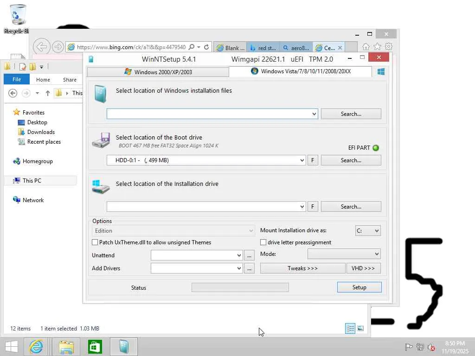Viewport: 475px width, 356px height.
Task: Go forward in the Internet Explorer window
Action: (x=58, y=47)
